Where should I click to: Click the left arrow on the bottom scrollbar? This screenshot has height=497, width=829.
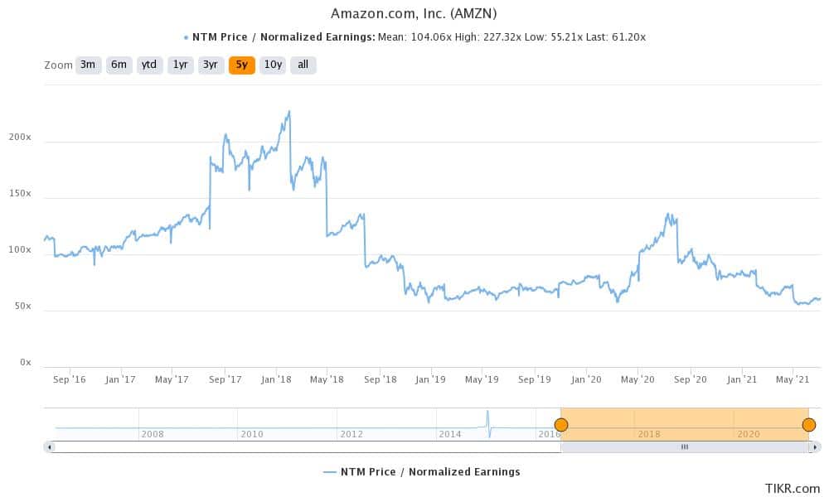pyautogui.click(x=51, y=446)
